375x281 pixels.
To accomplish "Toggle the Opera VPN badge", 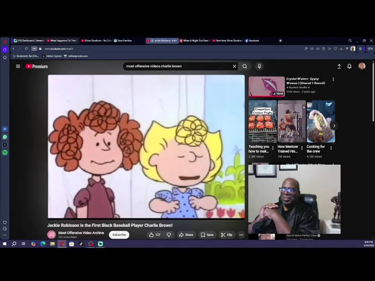I will 34,49.
